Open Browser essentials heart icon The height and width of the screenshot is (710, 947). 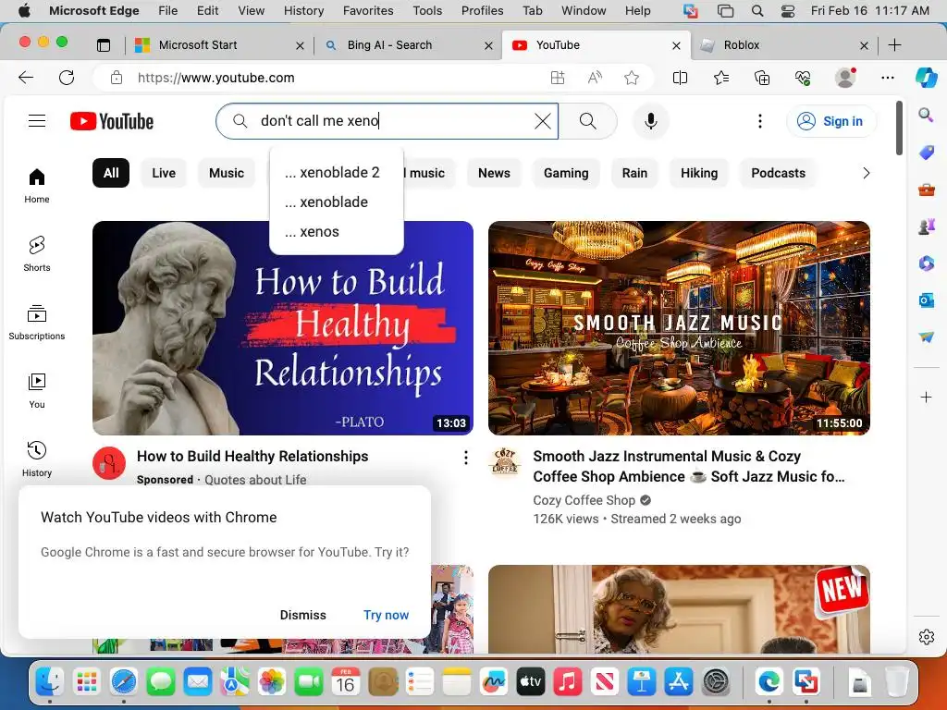click(803, 78)
